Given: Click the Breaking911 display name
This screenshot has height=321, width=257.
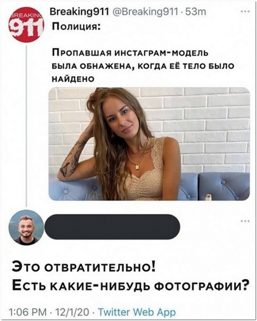Looking at the screenshot, I should 80,12.
